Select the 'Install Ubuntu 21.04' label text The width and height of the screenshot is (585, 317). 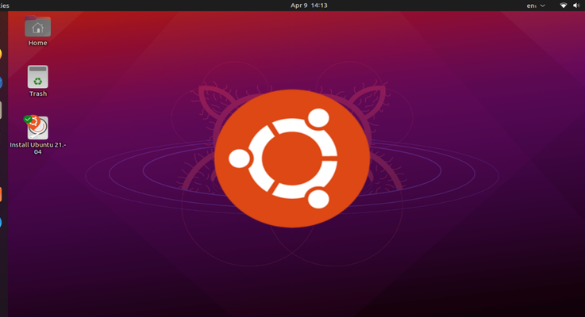tap(37, 148)
